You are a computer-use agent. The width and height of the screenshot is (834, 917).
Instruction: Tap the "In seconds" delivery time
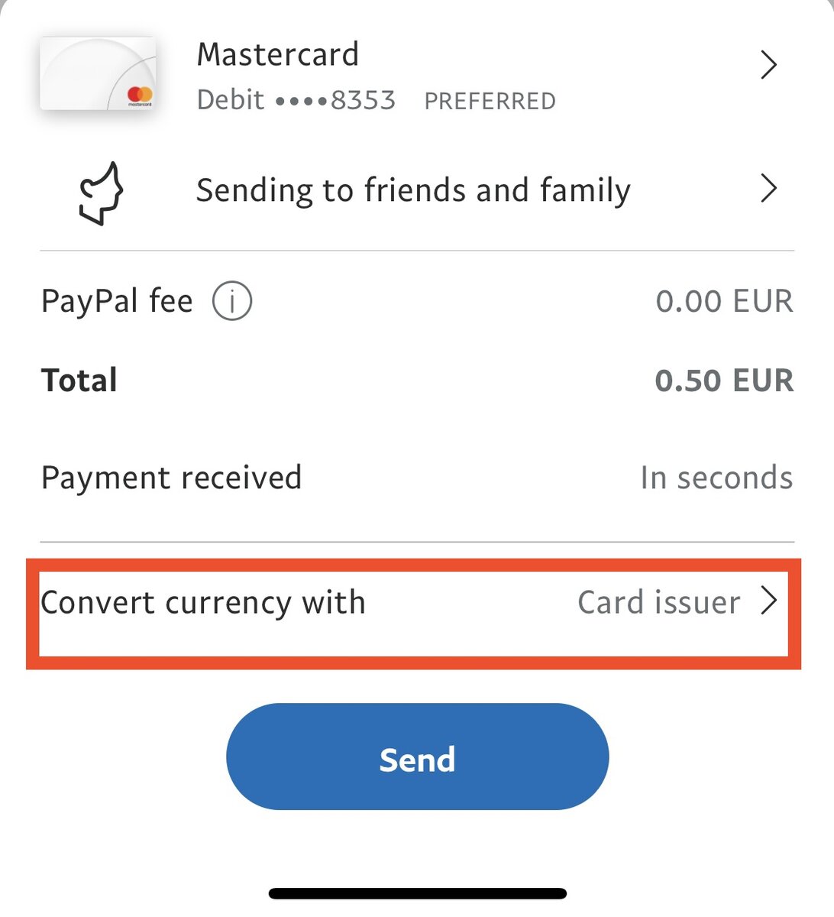click(x=716, y=478)
